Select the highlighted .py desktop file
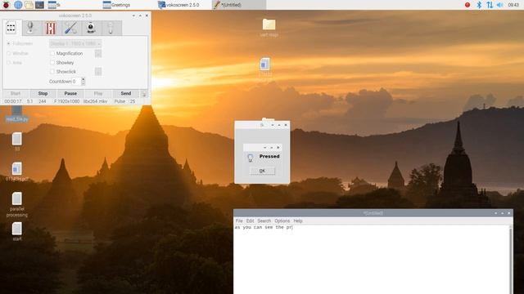The width and height of the screenshot is (524, 294). (x=16, y=114)
